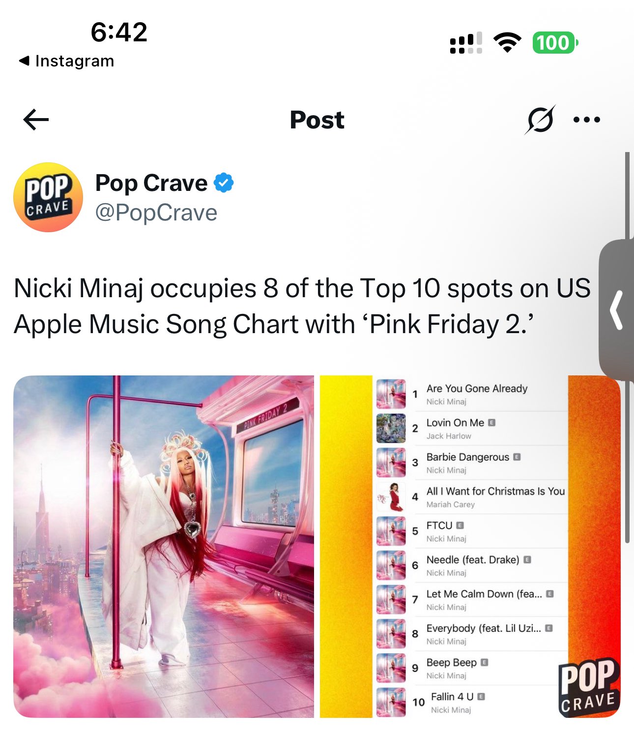The width and height of the screenshot is (634, 742).
Task: Open the Apple Music chart image
Action: [x=470, y=547]
